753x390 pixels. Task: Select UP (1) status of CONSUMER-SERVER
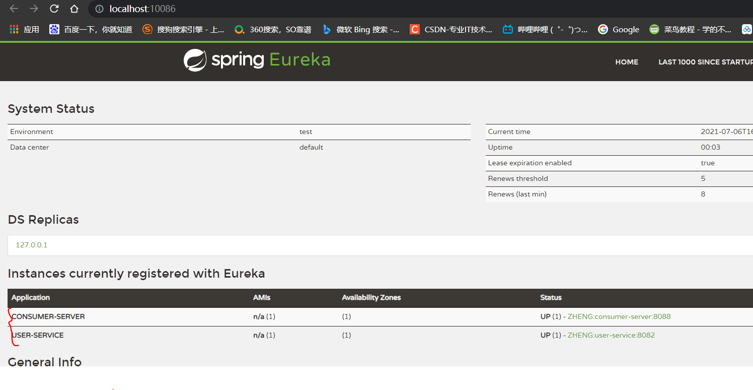551,316
